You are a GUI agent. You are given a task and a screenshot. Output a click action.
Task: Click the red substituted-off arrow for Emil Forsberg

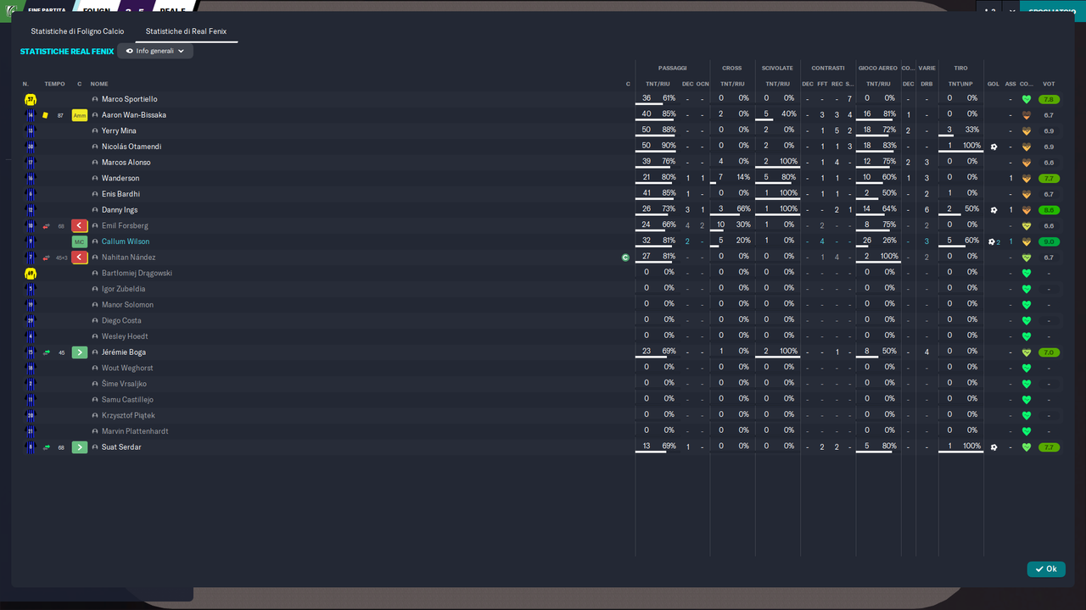[x=79, y=226]
